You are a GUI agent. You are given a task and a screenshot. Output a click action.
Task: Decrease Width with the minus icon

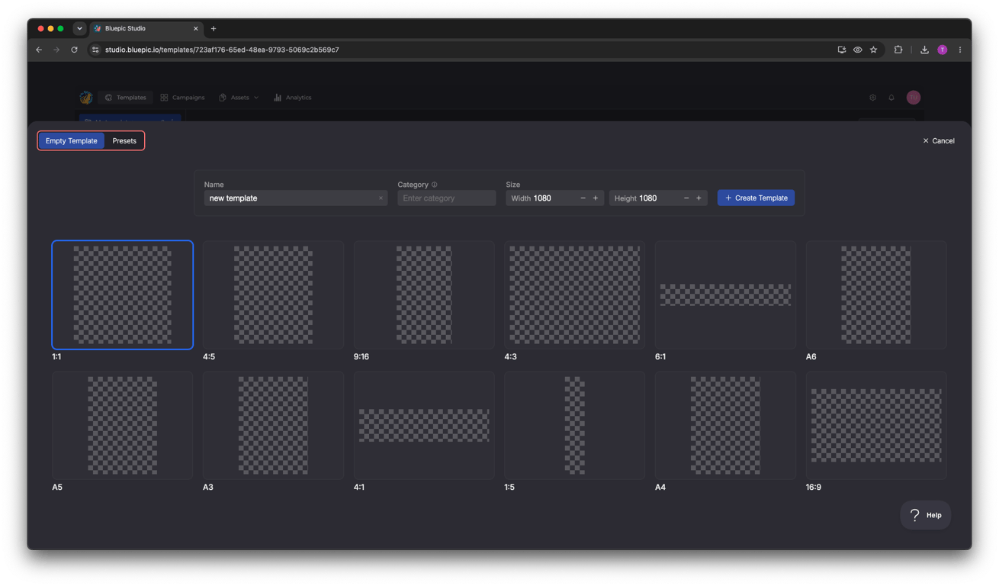[x=583, y=198]
